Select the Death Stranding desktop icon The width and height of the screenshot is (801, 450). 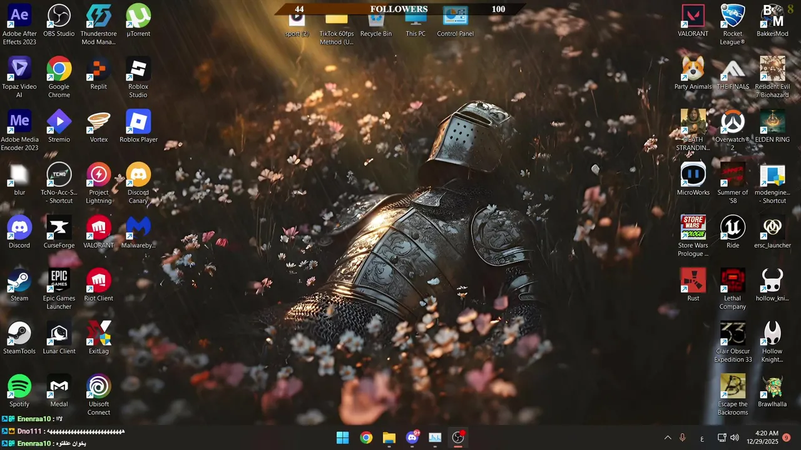(x=693, y=130)
